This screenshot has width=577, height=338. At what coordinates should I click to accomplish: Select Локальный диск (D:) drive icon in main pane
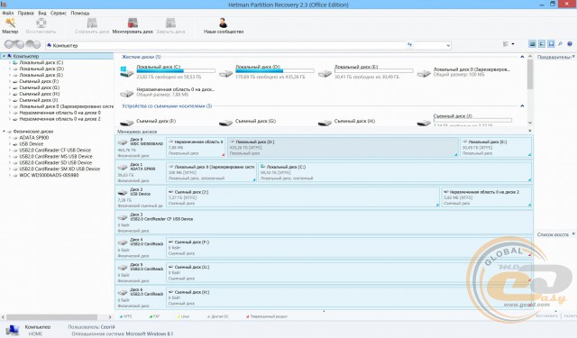pyautogui.click(x=225, y=74)
